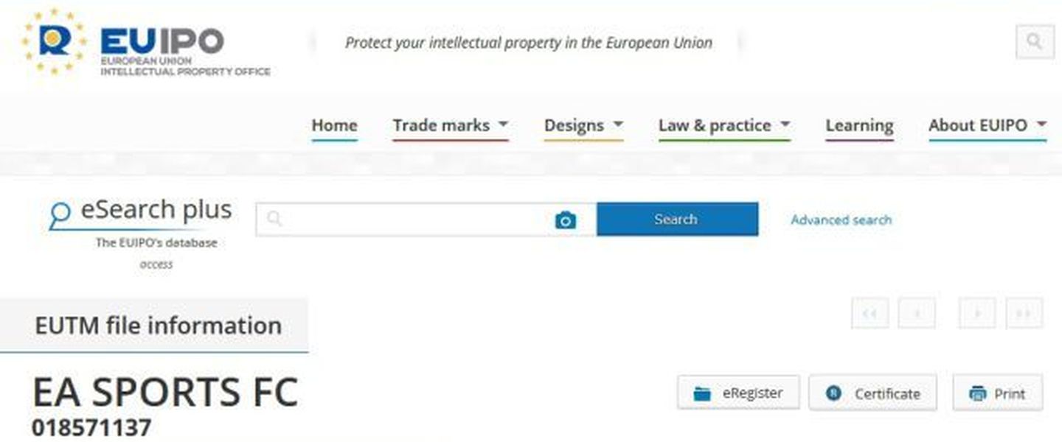This screenshot has height=442, width=1062.
Task: Open the Learning menu item
Action: pos(859,126)
